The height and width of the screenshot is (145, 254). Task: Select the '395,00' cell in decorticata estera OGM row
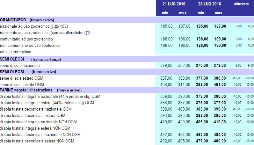184,115
